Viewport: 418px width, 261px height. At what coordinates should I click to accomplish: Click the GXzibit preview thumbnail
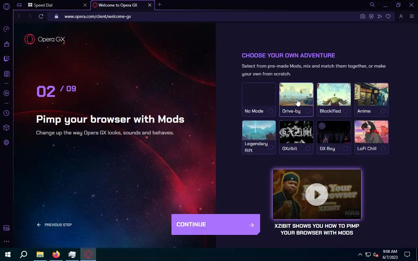[296, 132]
